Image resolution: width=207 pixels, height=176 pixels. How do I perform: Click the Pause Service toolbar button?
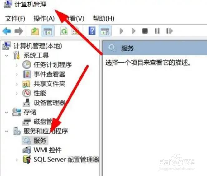[157, 31]
